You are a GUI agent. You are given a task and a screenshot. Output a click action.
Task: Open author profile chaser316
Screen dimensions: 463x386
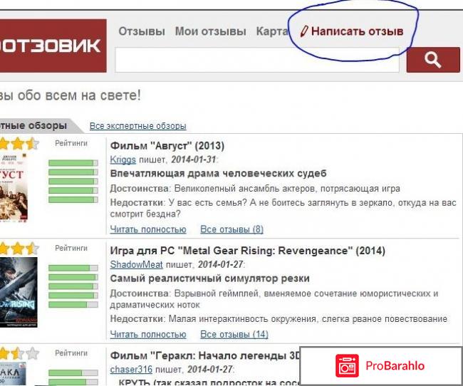[131, 370]
